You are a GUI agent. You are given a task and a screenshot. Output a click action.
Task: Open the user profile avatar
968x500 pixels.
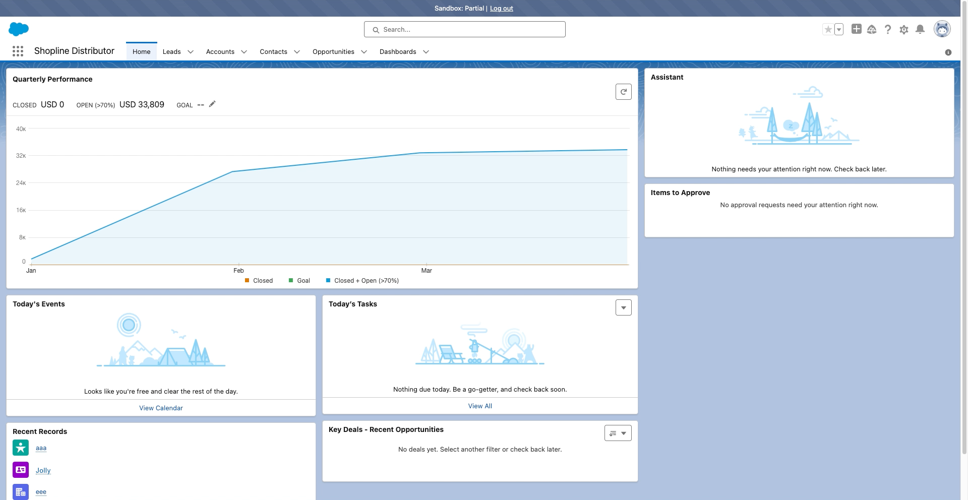(x=942, y=29)
